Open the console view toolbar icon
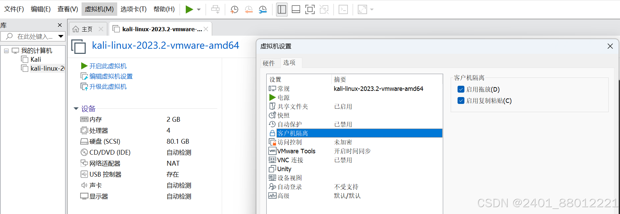Viewport: 620px width, 214px height. (343, 9)
